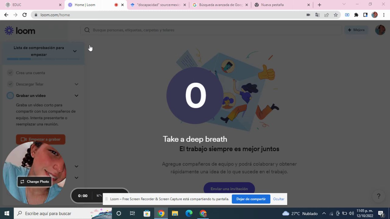Screen dimensions: 390x219
Task: Close the Nueva pestaña tab
Action: 309,5
